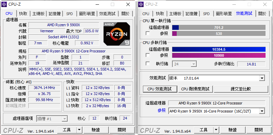Open the 關於 tab in left window
Screen dimensions: 273x135
pos(126,14)
